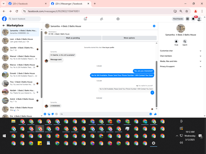The image size is (206, 154).
Task: Bookmark this page with the star icon
Action: pos(187,11)
